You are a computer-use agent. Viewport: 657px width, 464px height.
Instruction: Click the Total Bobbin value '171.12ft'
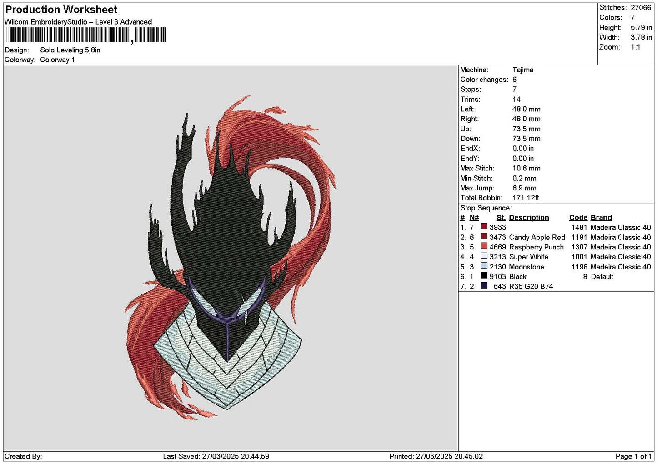tap(526, 198)
